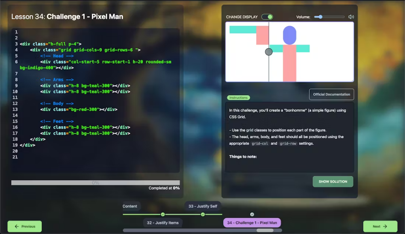Viewport: 405px width, 234px height.
Task: Click the right arrow in Next button
Action: point(384,227)
